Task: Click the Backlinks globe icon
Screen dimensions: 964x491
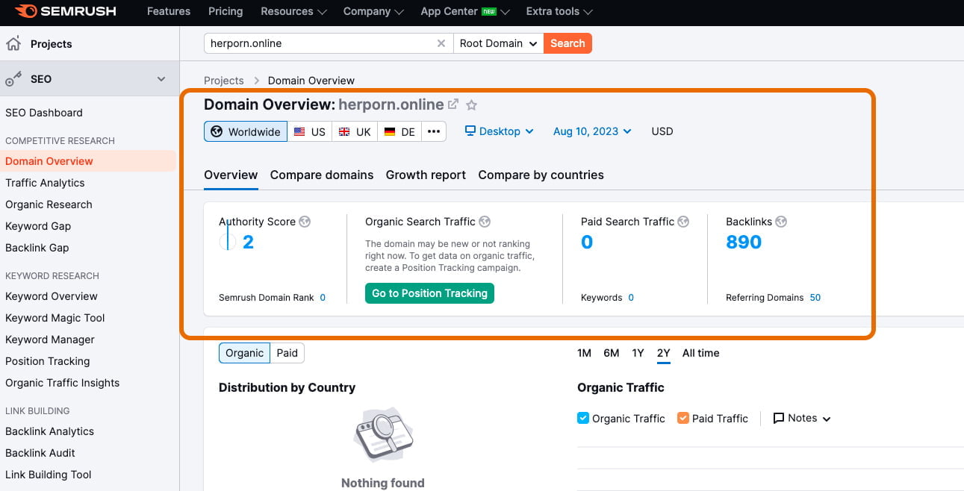Action: pyautogui.click(x=781, y=222)
